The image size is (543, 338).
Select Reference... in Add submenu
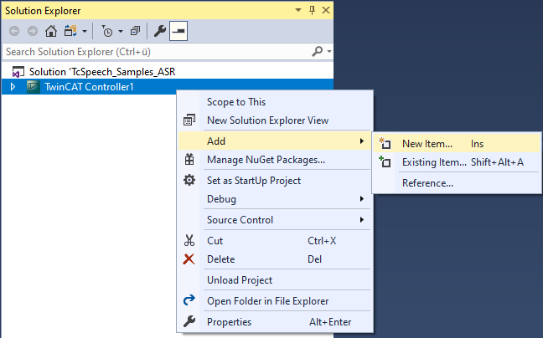[x=427, y=183]
